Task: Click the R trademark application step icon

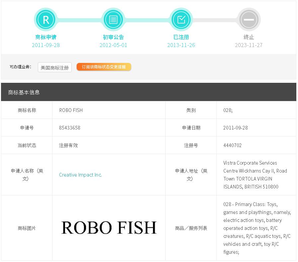Action: click(x=45, y=20)
